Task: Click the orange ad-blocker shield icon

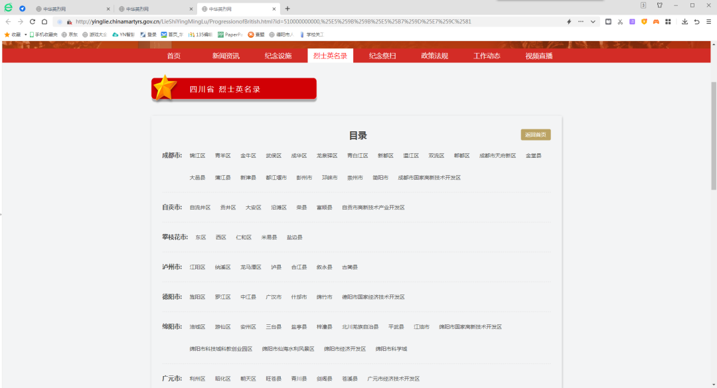Action: click(644, 22)
